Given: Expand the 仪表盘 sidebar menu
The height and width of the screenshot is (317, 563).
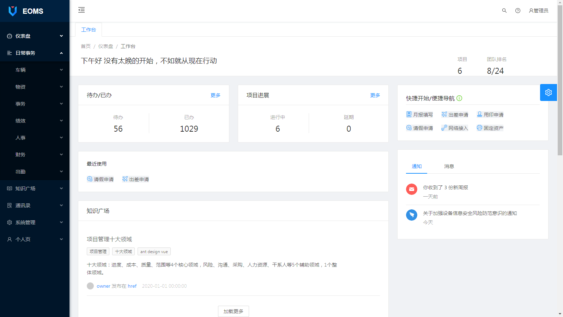Looking at the screenshot, I should 35,36.
